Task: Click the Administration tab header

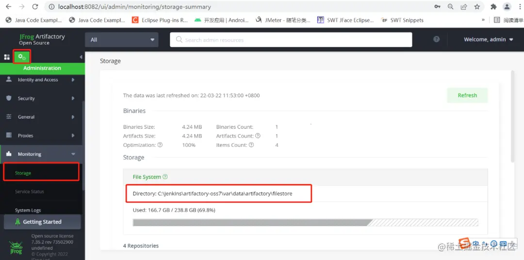Action: click(x=42, y=68)
